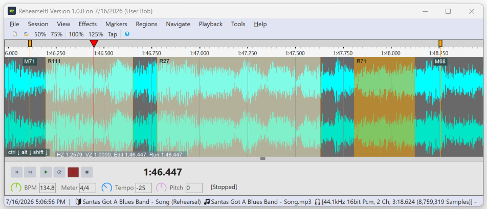This screenshot has width=487, height=209.
Task: Click the HZ/VZ zoom and edit position readout
Action: coord(121,154)
